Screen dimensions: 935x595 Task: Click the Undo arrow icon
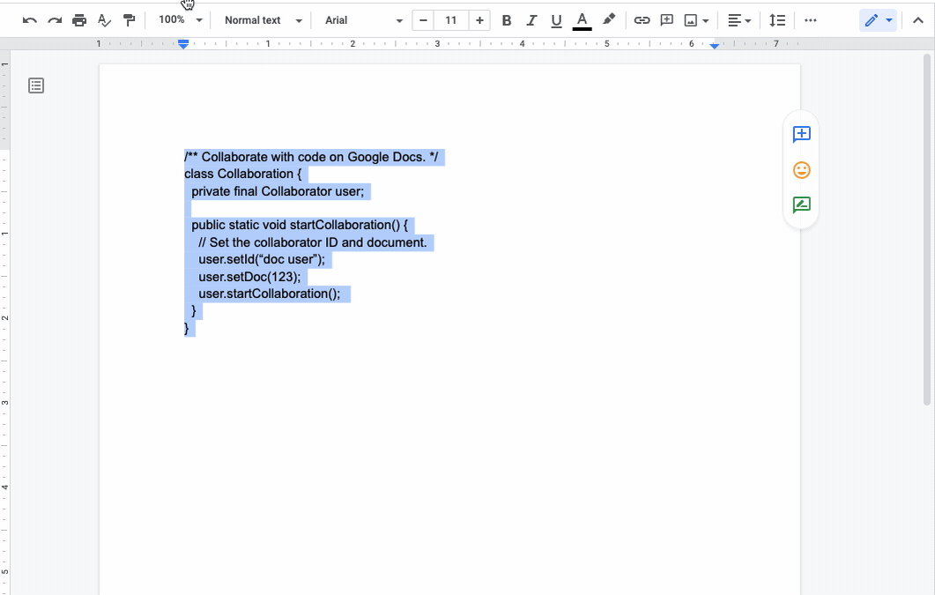click(x=30, y=20)
